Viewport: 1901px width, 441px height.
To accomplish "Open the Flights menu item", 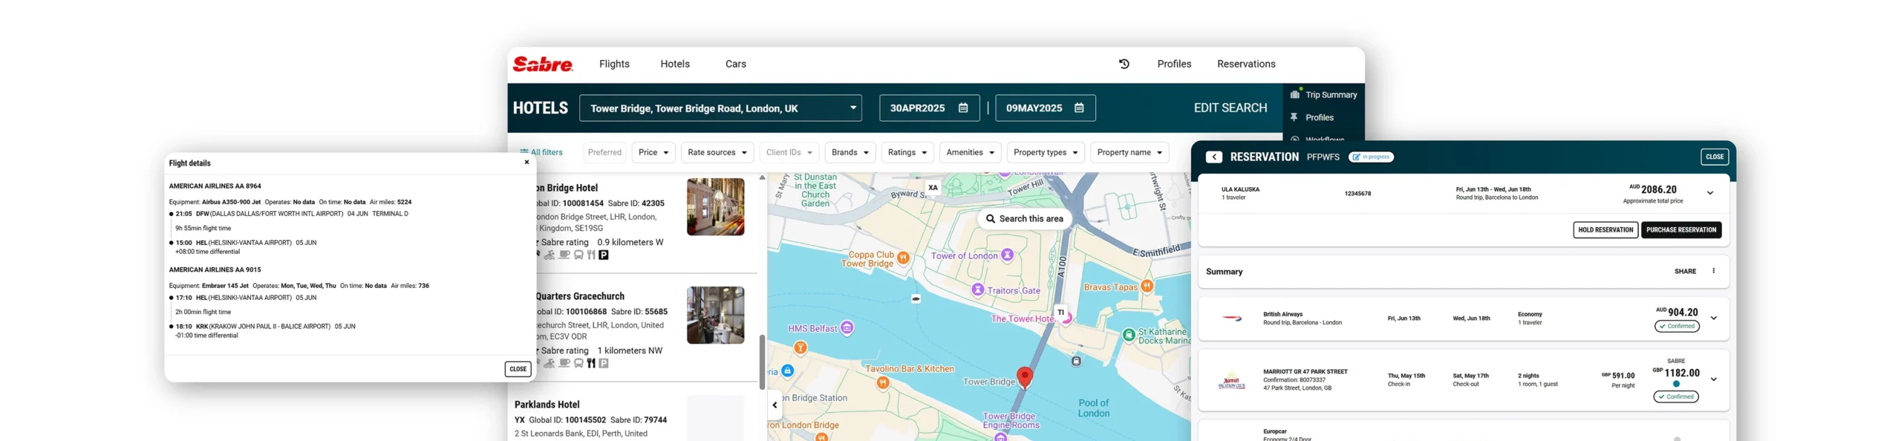I will click(x=613, y=64).
